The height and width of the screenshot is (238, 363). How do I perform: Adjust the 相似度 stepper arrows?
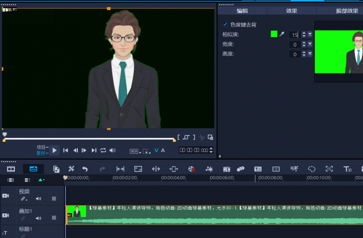pyautogui.click(x=304, y=35)
